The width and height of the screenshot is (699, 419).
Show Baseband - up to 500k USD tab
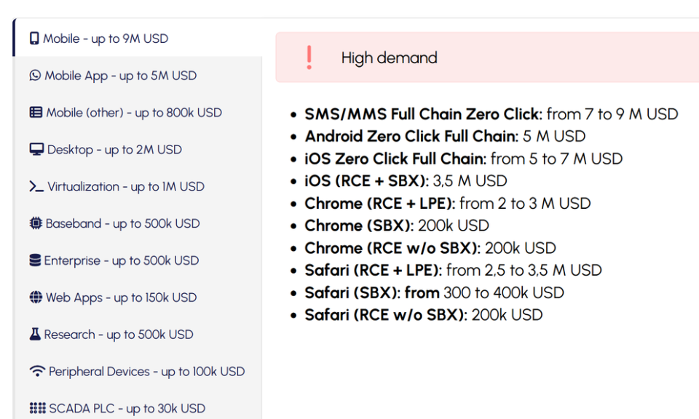point(122,224)
